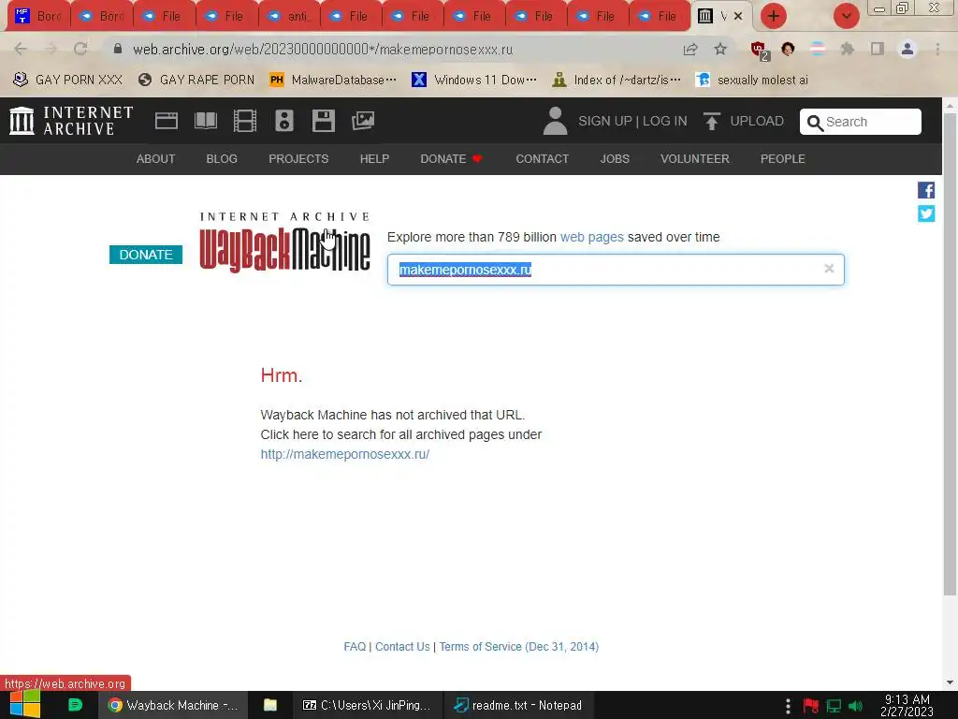Open the Texts book icon
The width and height of the screenshot is (958, 719).
pos(205,121)
